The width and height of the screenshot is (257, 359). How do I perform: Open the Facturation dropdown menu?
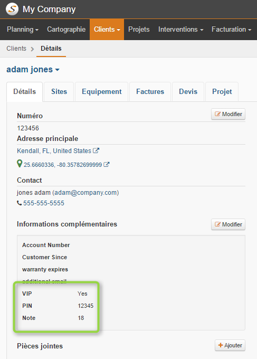[231, 30]
